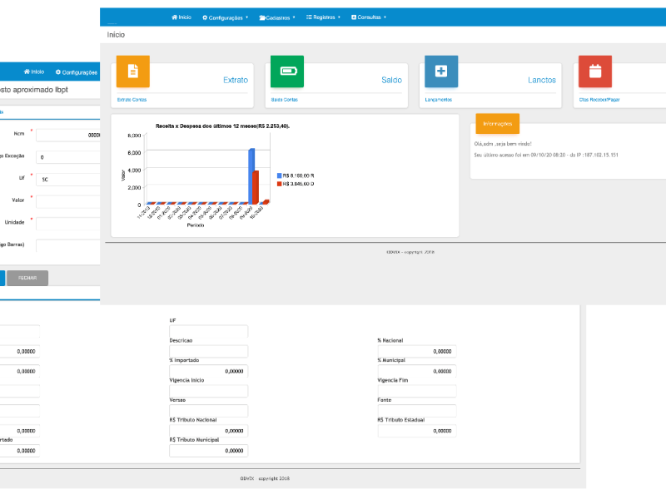Screen dimensions: 666x499
Task: Click the orange Extrato document icon
Action: tap(133, 72)
